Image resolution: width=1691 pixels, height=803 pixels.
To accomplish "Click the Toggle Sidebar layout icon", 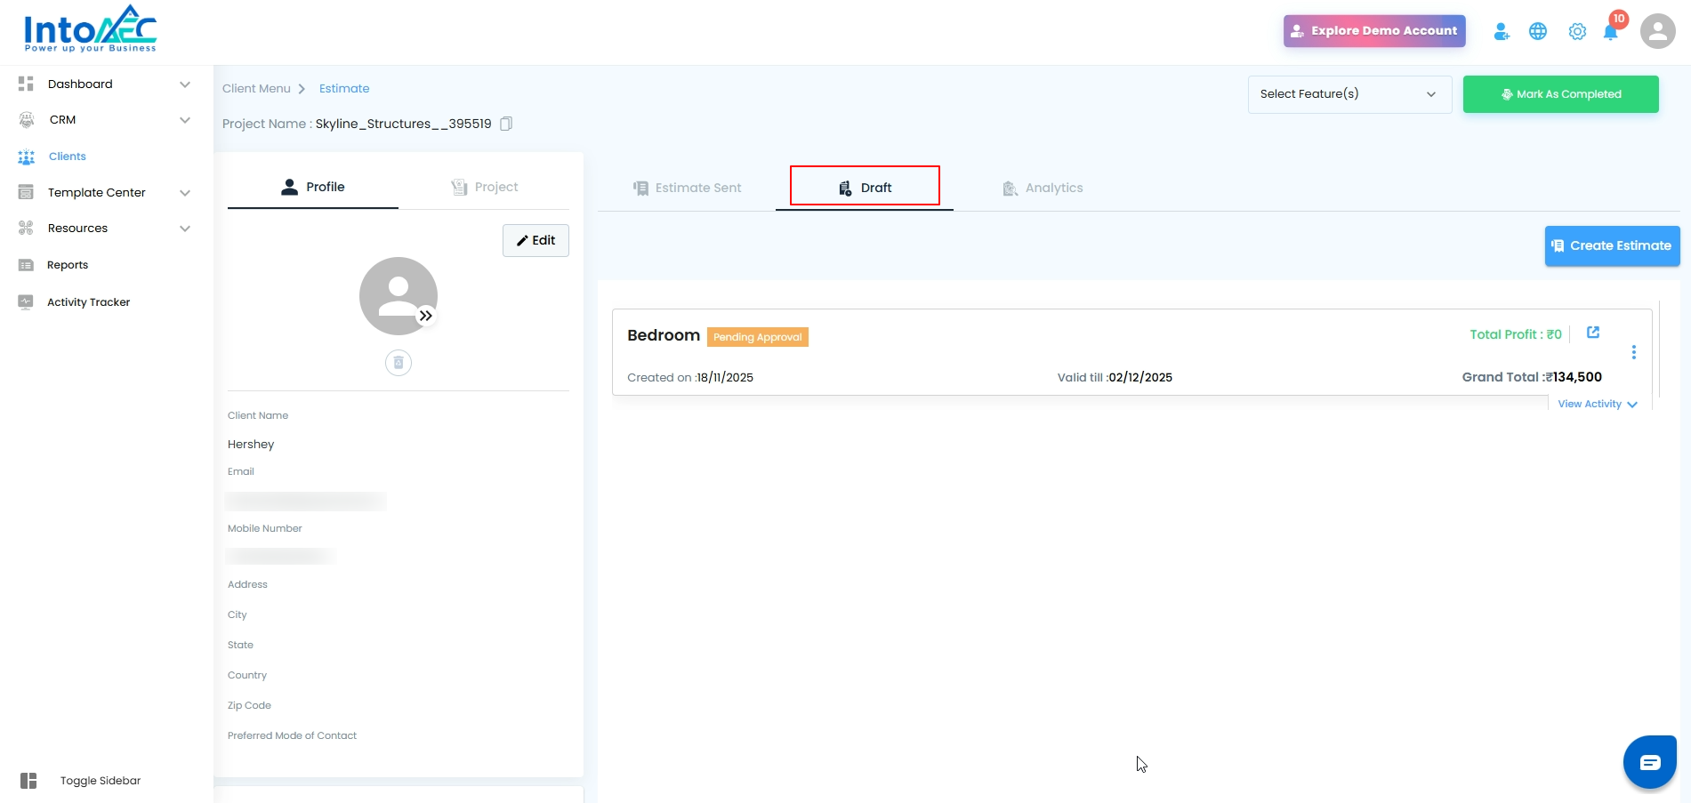I will [x=28, y=781].
